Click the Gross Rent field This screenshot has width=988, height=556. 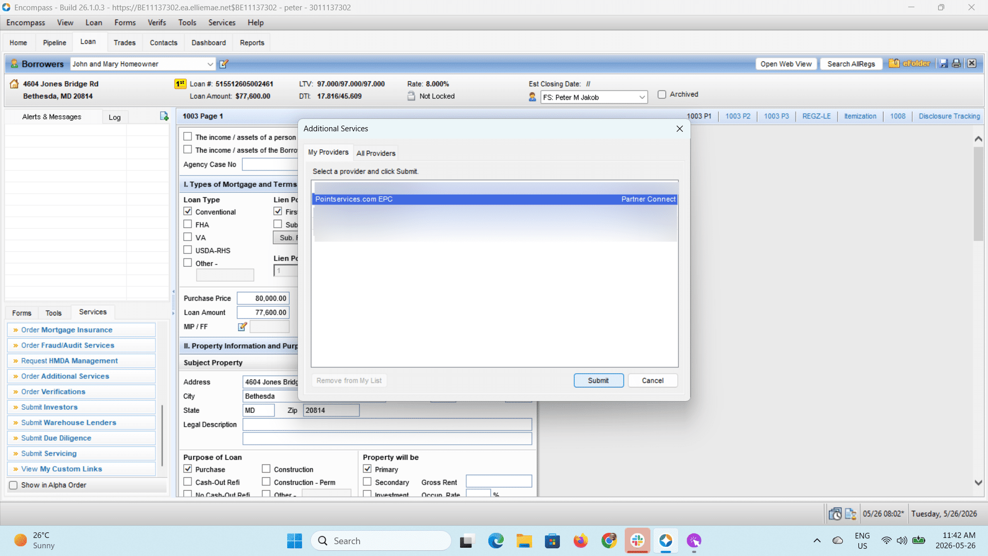(x=499, y=482)
